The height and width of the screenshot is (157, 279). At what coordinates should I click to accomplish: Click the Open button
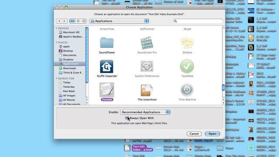(212, 134)
